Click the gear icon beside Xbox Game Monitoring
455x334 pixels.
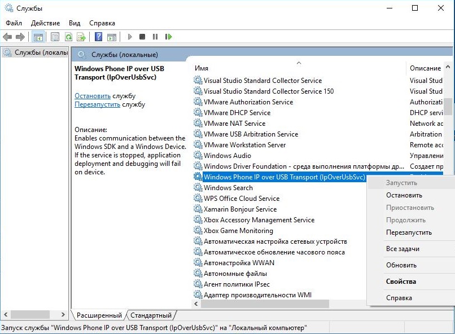[x=198, y=231]
